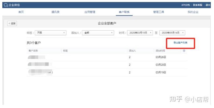
Task: Open 添加人 dropdown showing 全部
Action: [x=98, y=33]
